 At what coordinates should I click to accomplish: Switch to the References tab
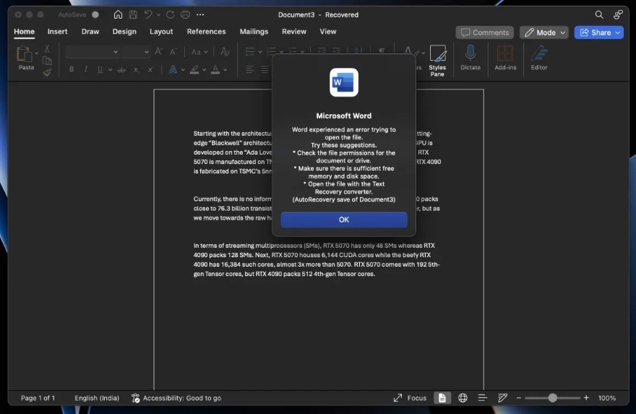206,32
